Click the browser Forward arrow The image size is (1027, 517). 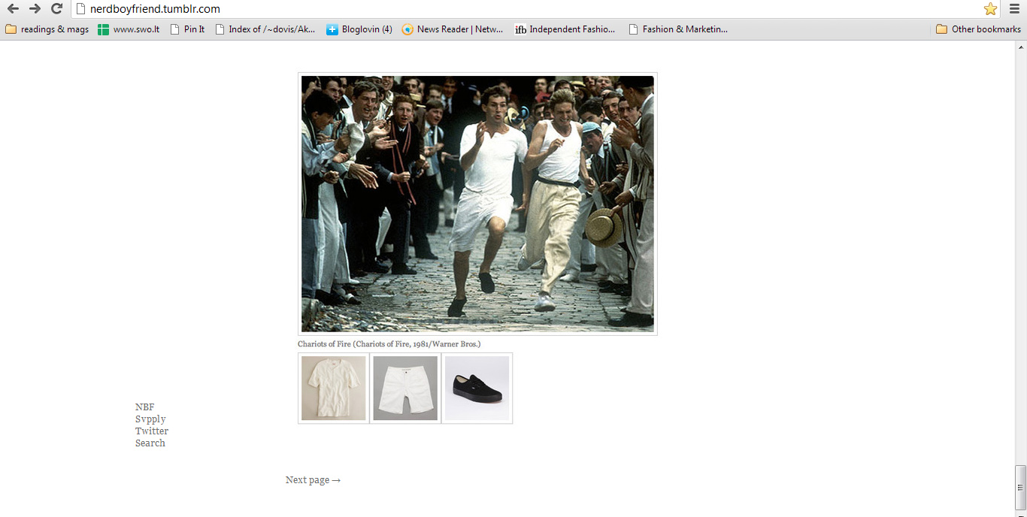tap(35, 9)
